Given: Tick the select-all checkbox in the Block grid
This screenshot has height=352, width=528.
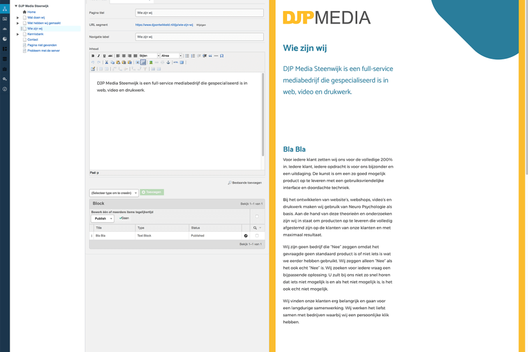Looking at the screenshot, I should [x=257, y=216].
